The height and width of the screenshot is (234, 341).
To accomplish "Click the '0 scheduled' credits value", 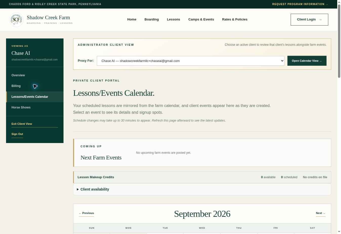I will [x=289, y=177].
